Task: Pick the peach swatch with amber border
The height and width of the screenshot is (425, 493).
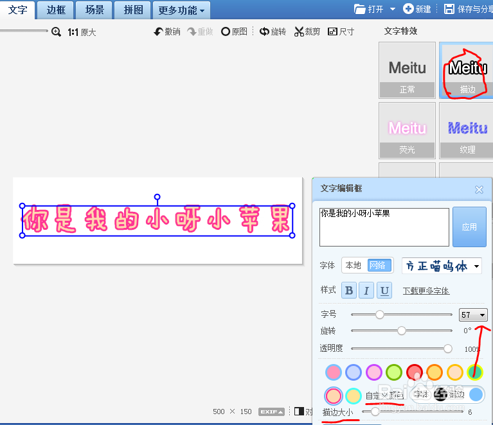Action: 455,372
